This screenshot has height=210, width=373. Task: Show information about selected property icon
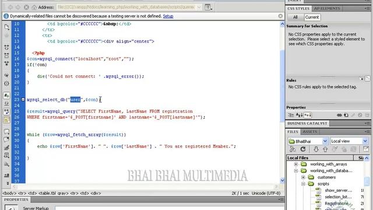pos(361,78)
